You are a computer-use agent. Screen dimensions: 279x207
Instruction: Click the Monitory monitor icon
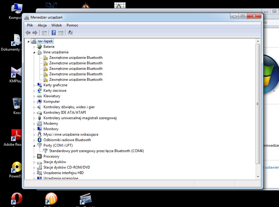tap(40, 129)
